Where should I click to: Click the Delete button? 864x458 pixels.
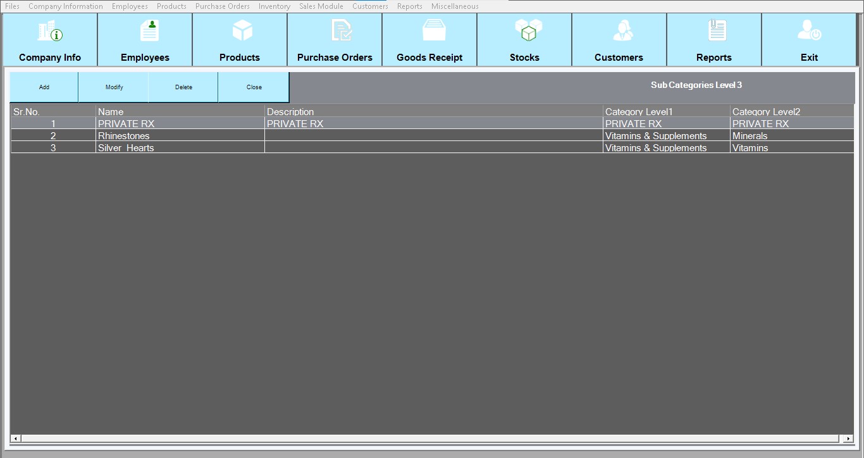click(183, 87)
